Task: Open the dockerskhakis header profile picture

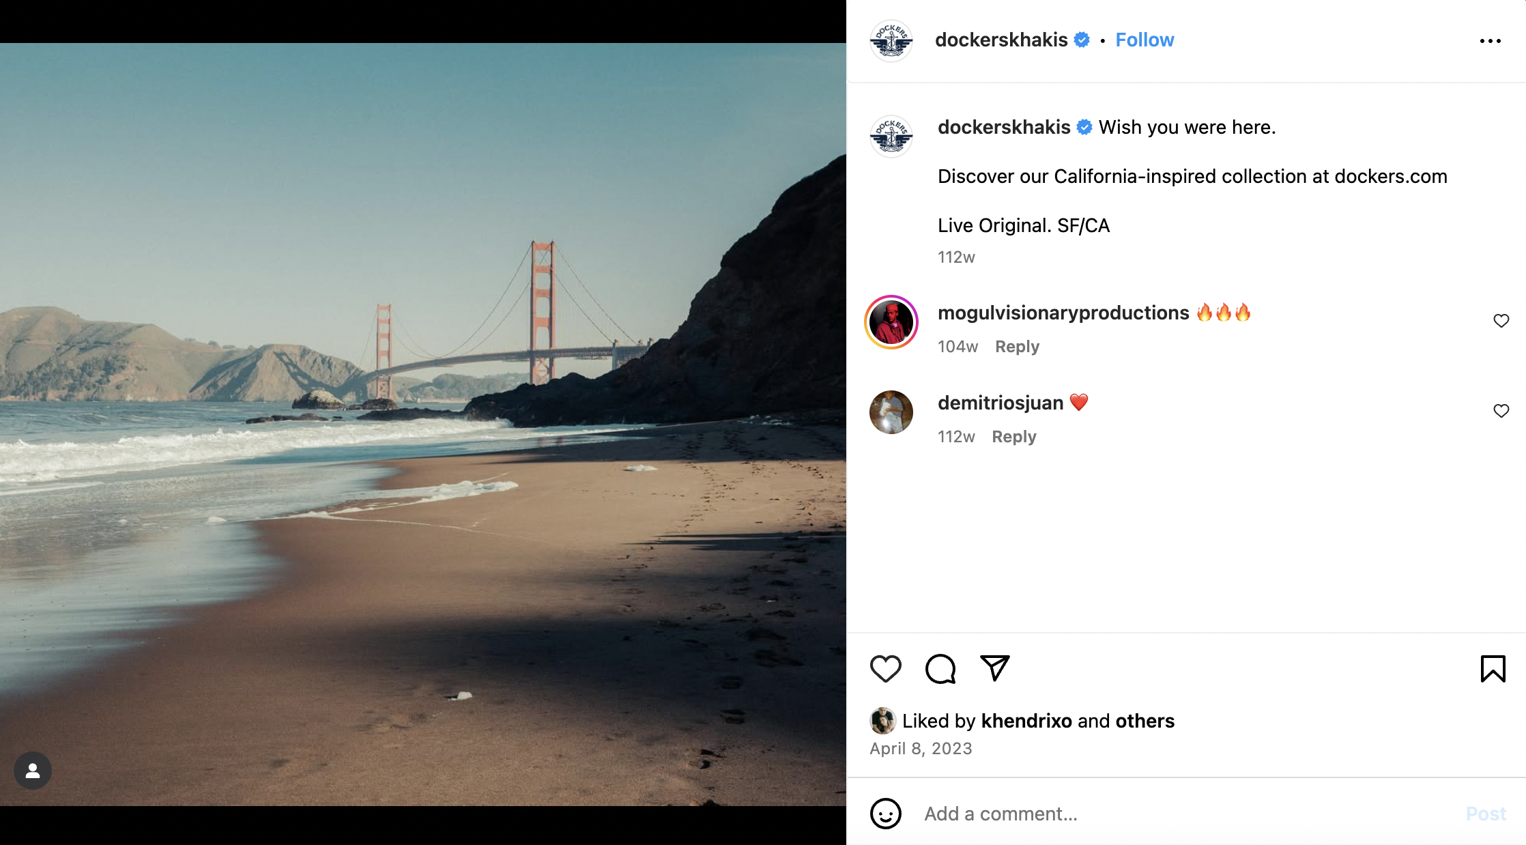Action: tap(891, 41)
